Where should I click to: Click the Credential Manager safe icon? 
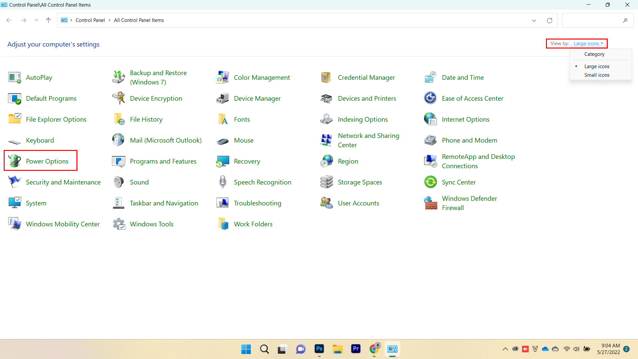327,77
